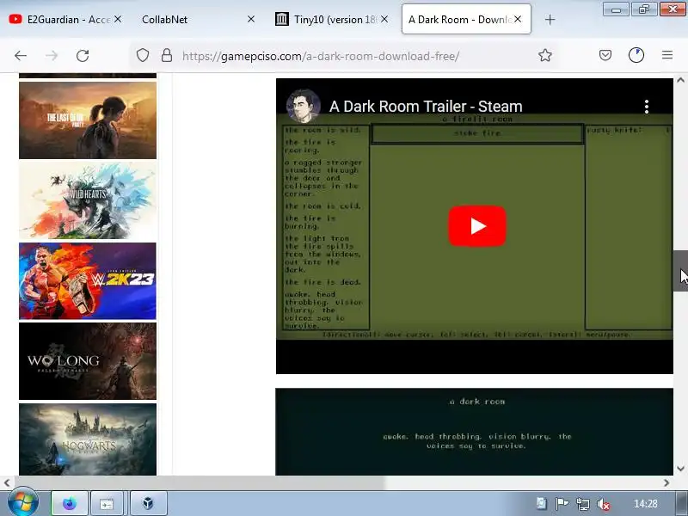This screenshot has height=516, width=688.
Task: Close the E2Guardian tab
Action: (118, 19)
